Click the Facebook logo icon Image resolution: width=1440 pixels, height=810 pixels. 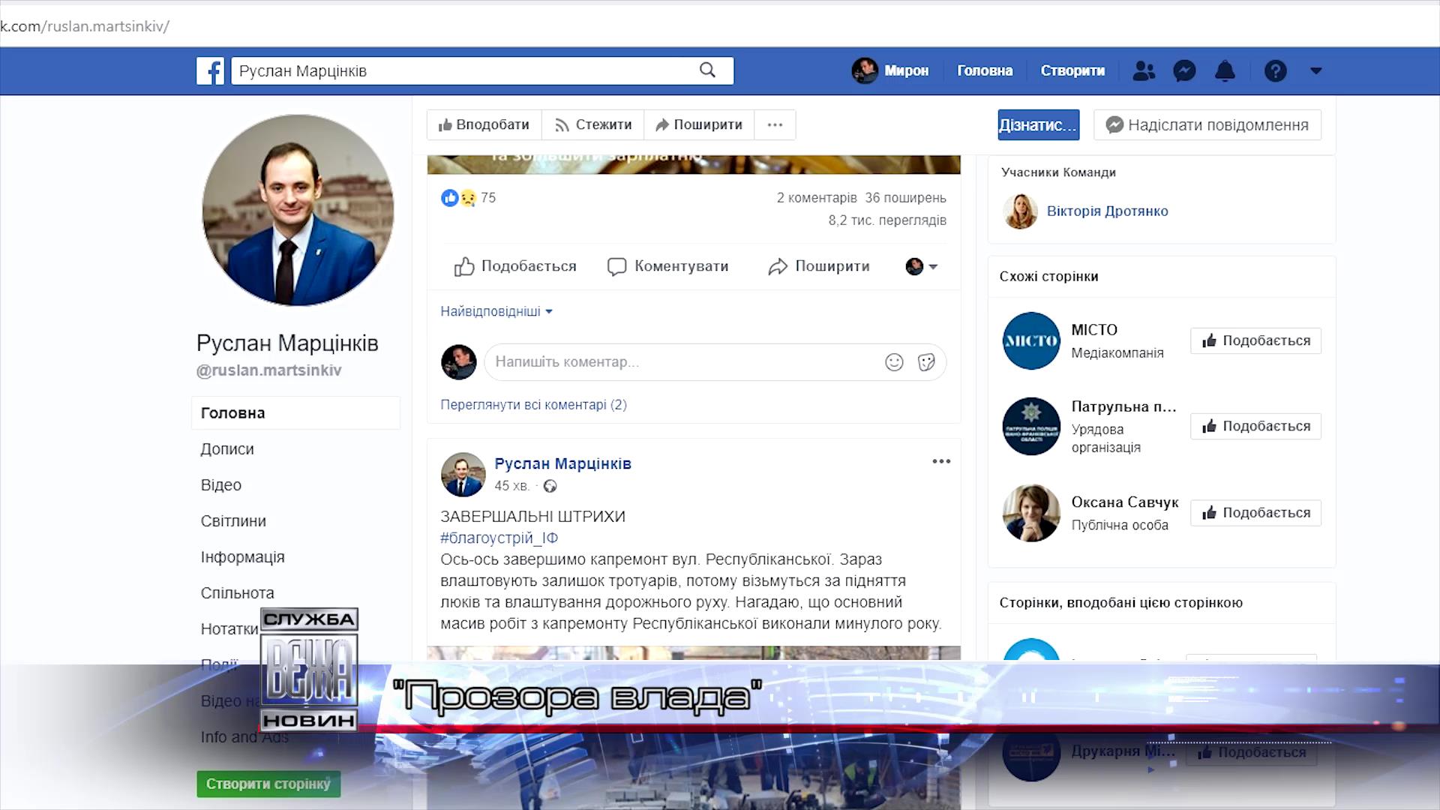[x=211, y=71]
